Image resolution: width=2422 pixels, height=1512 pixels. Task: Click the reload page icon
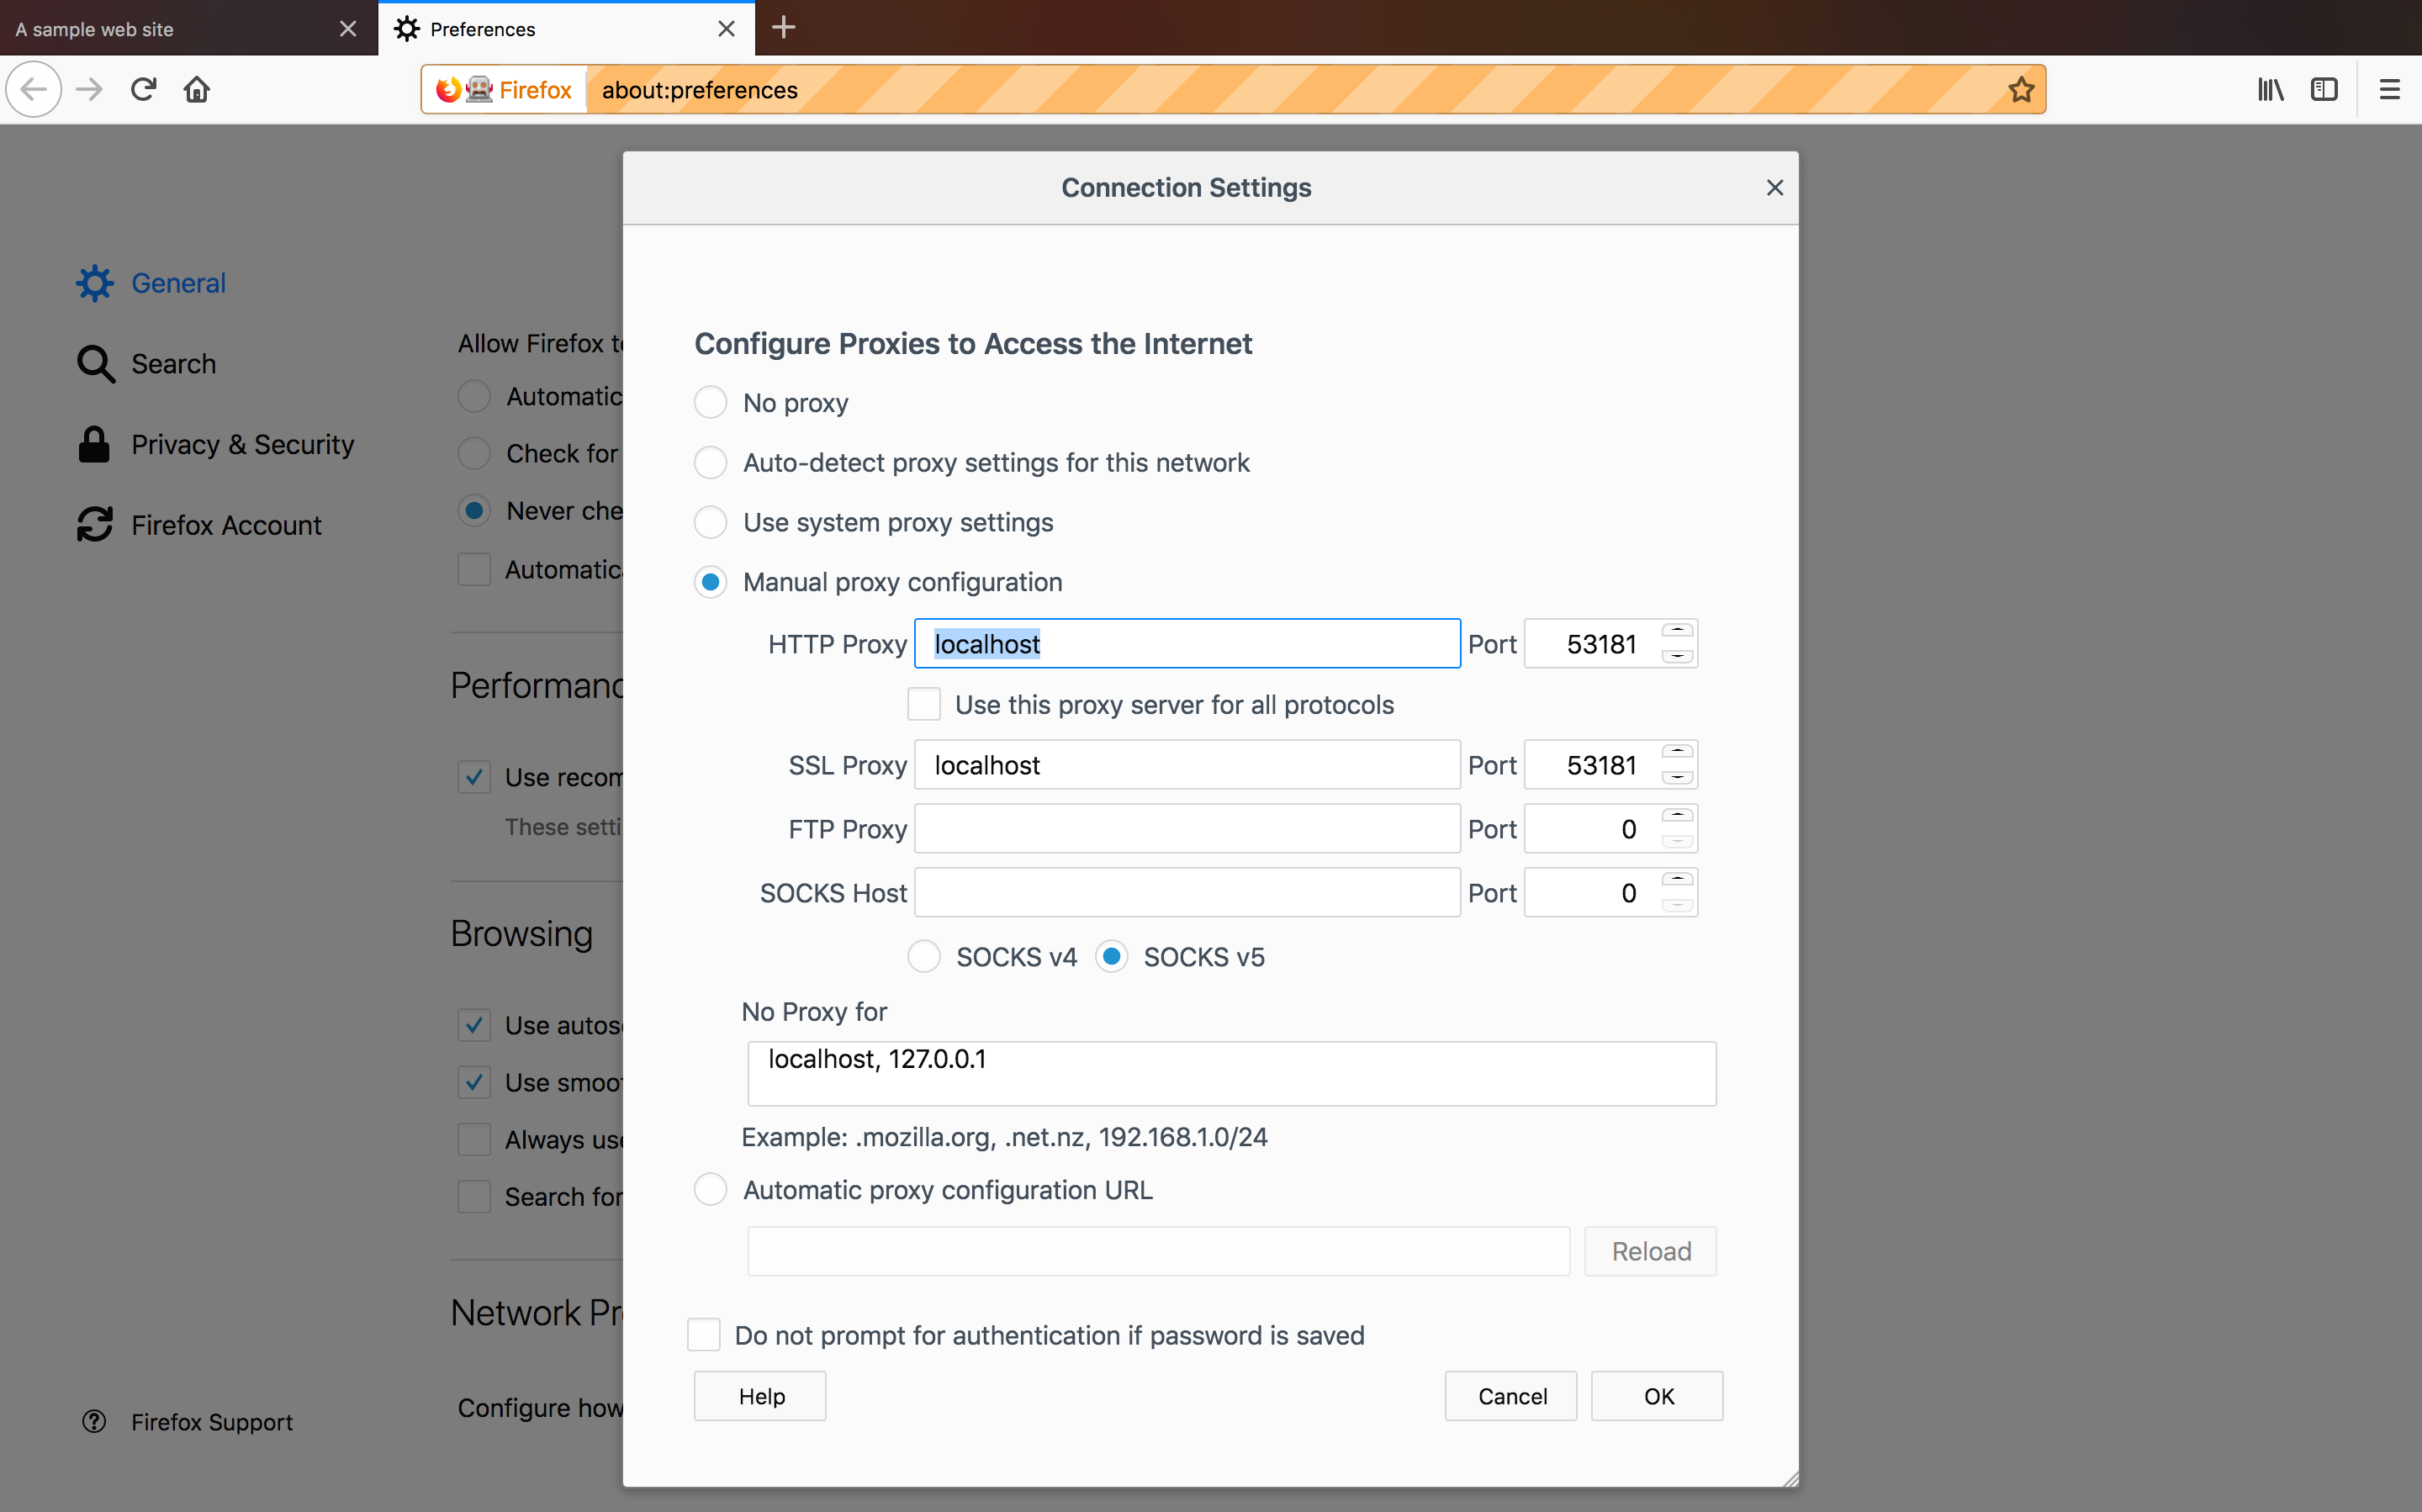point(143,90)
